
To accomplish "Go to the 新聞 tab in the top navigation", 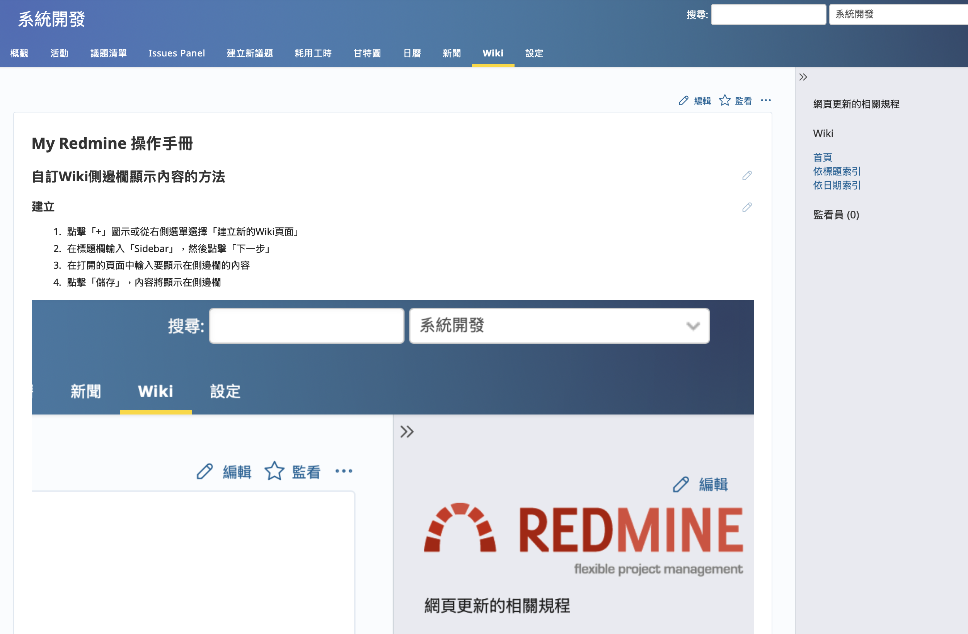I will [452, 53].
